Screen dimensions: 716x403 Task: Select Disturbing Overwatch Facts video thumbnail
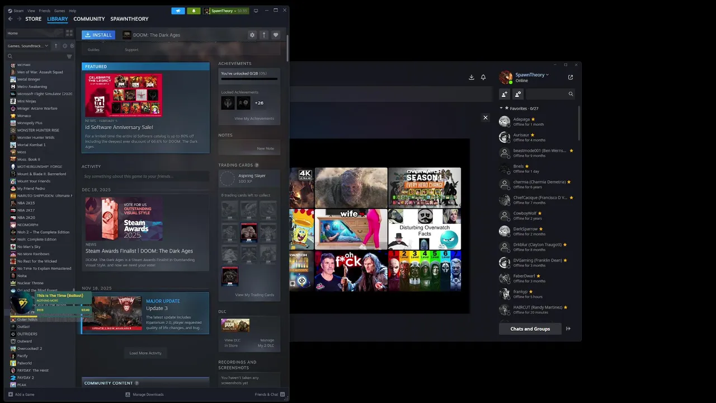[425, 229]
